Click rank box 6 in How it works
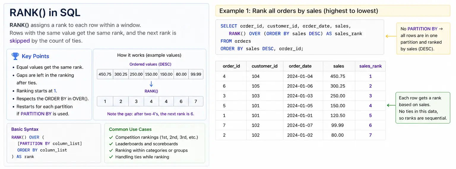The height and width of the screenshot is (169, 456). (181, 101)
